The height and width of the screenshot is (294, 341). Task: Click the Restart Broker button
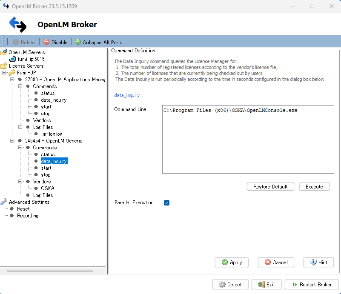(312, 285)
